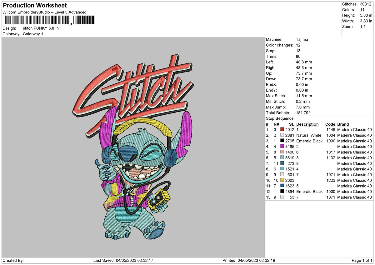Pick the black swatch in stop row 3
The width and height of the screenshot is (375, 265).
[x=282, y=141]
